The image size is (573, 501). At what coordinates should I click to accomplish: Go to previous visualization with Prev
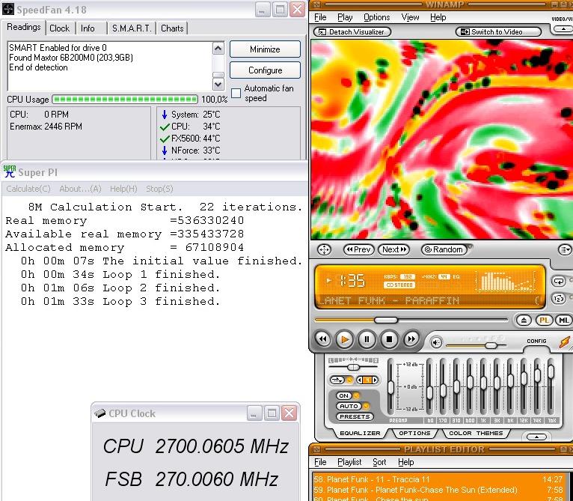(x=358, y=249)
